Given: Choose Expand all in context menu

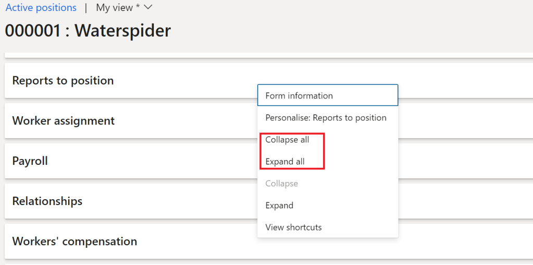Looking at the screenshot, I should [x=285, y=162].
